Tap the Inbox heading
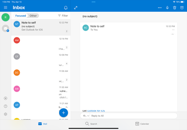 coord(19,7)
